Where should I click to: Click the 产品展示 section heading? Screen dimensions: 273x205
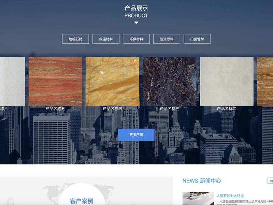(x=136, y=8)
